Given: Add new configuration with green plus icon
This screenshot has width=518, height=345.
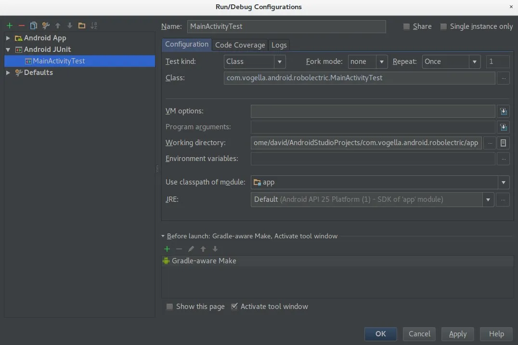Looking at the screenshot, I should [x=10, y=26].
